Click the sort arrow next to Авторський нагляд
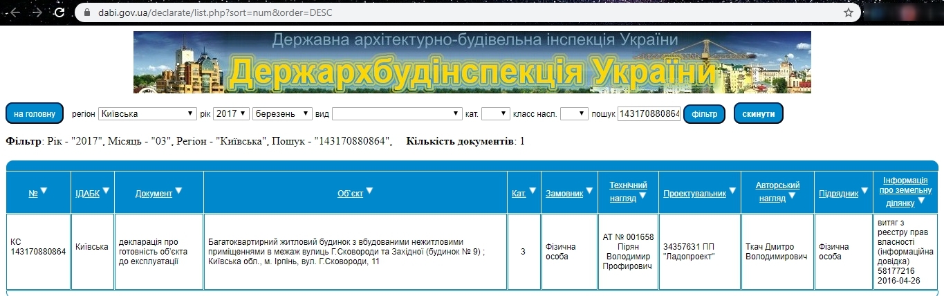The height and width of the screenshot is (296, 944). (793, 196)
